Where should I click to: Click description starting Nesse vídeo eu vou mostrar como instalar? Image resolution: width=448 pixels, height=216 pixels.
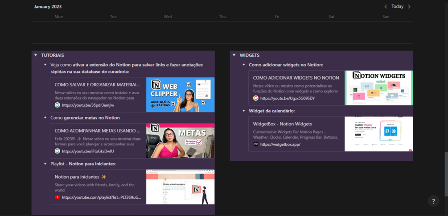click(x=97, y=95)
